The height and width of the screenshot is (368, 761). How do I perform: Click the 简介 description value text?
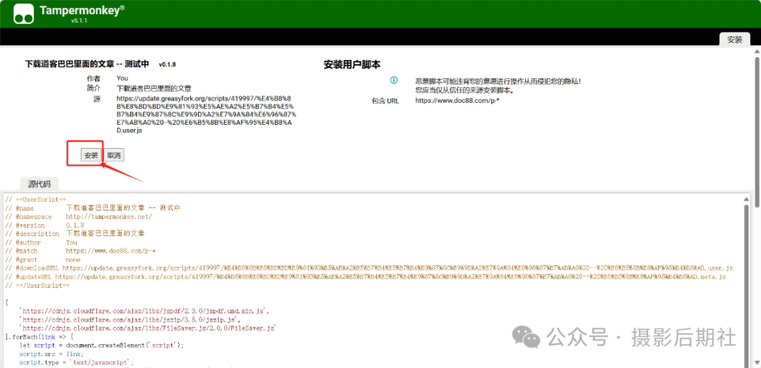pos(154,88)
